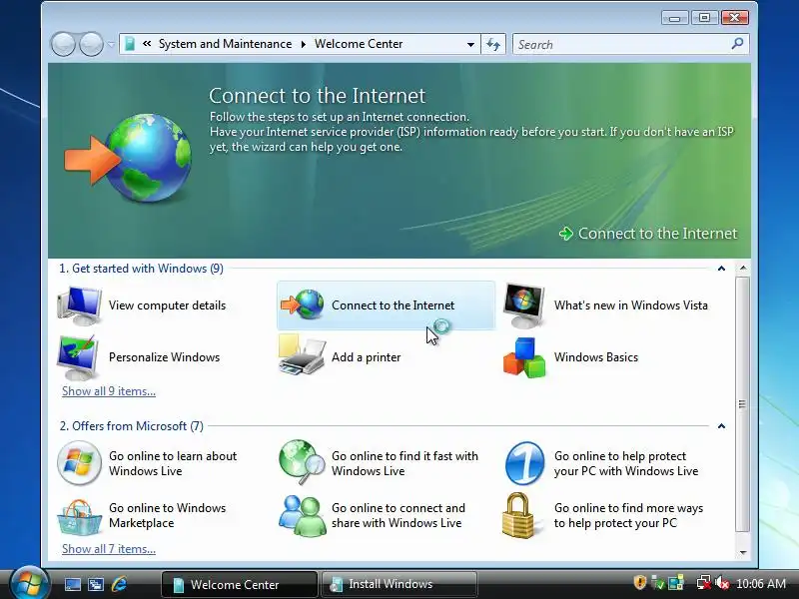Click 'Go online to find it fast with Windows Live' text
The width and height of the screenshot is (799, 599).
click(404, 463)
